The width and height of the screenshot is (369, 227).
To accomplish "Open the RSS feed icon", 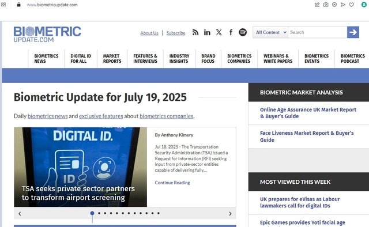I will (x=195, y=32).
